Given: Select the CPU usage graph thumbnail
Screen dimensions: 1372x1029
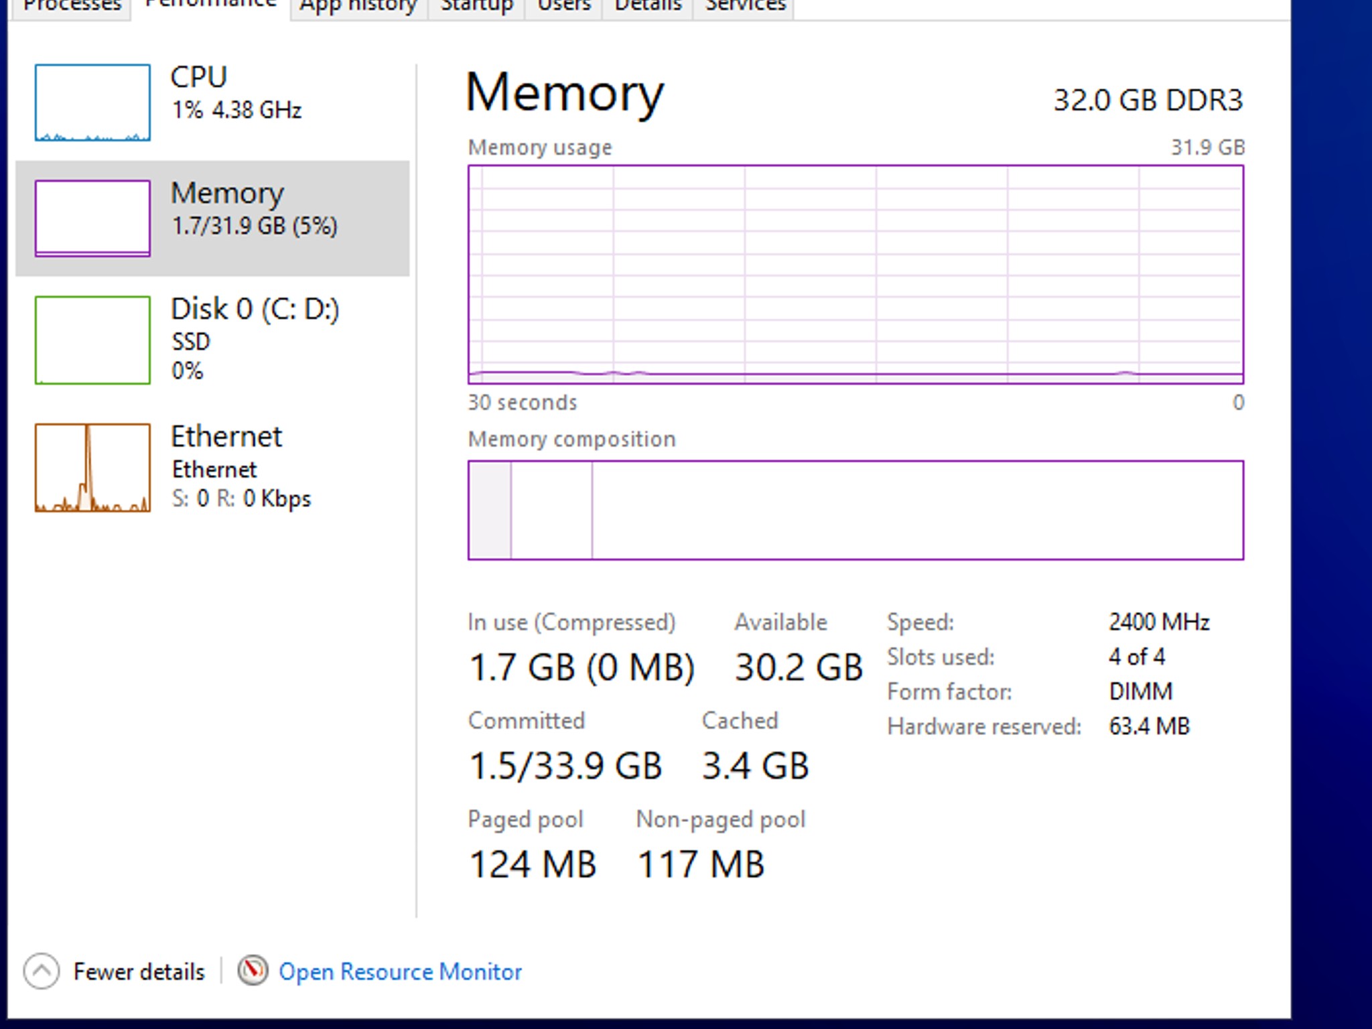Looking at the screenshot, I should pos(92,102).
